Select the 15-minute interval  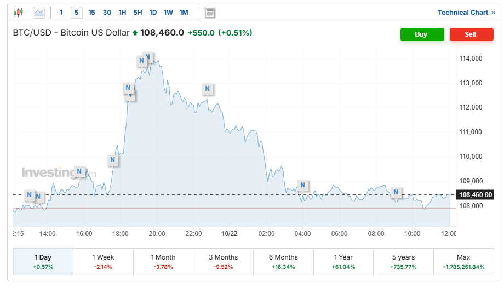91,12
